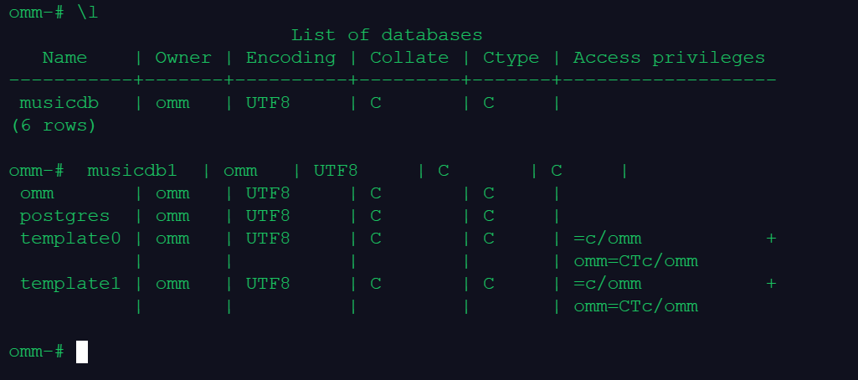The image size is (858, 380).
Task: Click the 'UTF8' encoding in postgres row
Action: (x=268, y=216)
